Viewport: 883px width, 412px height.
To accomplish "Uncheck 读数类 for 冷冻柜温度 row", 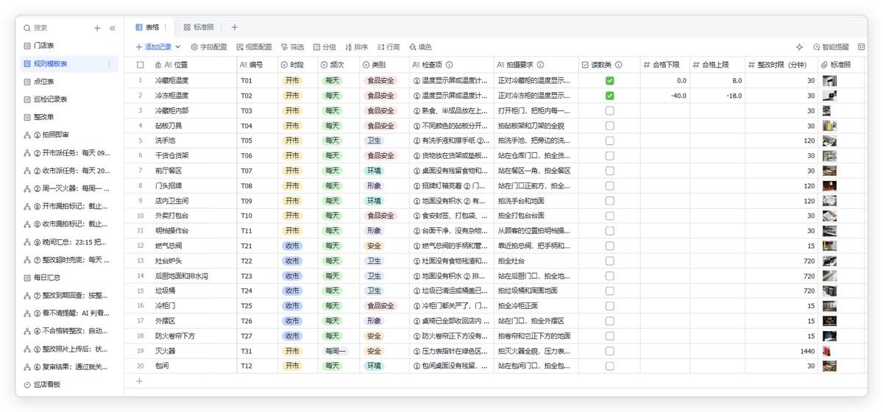I will tap(610, 96).
